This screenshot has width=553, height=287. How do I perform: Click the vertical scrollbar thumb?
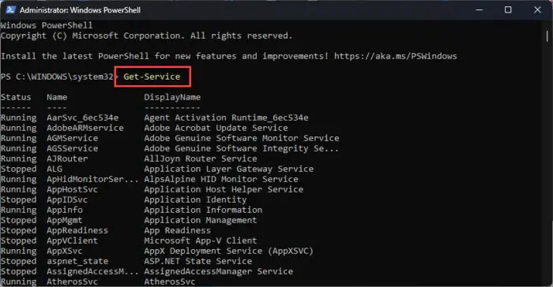547,36
